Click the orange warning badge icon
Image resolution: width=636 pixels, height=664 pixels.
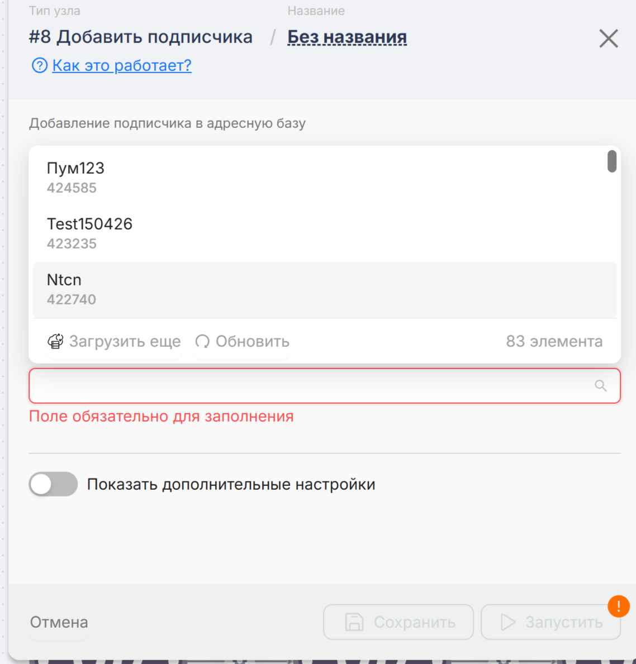(x=619, y=606)
